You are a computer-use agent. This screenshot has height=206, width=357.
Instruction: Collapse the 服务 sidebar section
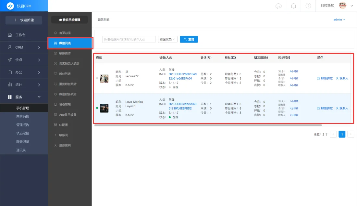24,97
